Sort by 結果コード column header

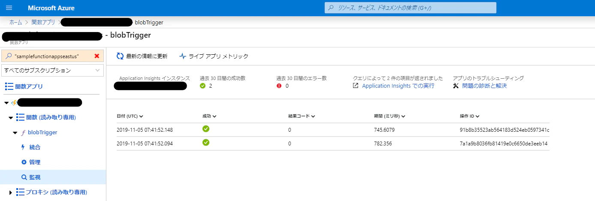[302, 116]
